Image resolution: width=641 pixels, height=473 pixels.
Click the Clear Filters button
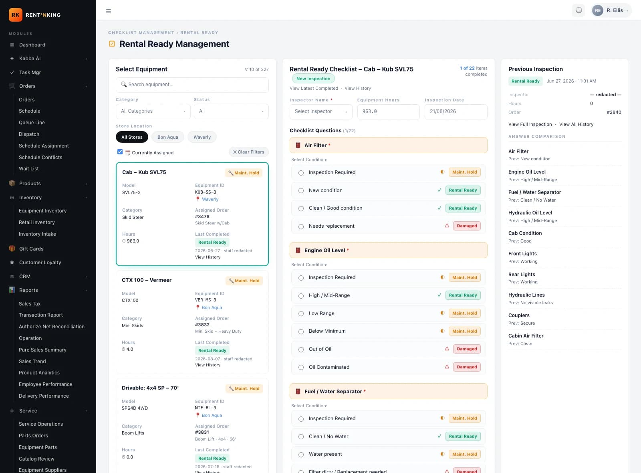[x=248, y=152]
